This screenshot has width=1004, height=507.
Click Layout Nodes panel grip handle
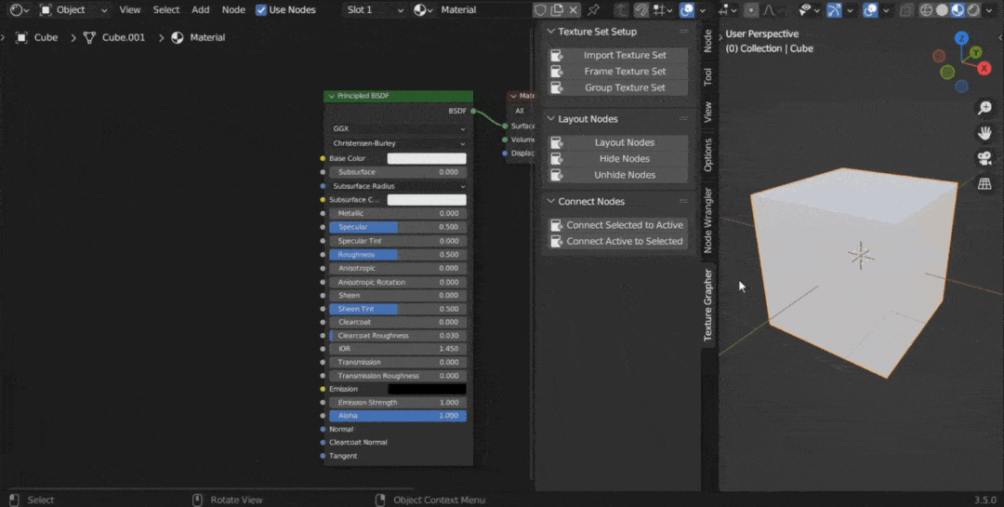684,118
